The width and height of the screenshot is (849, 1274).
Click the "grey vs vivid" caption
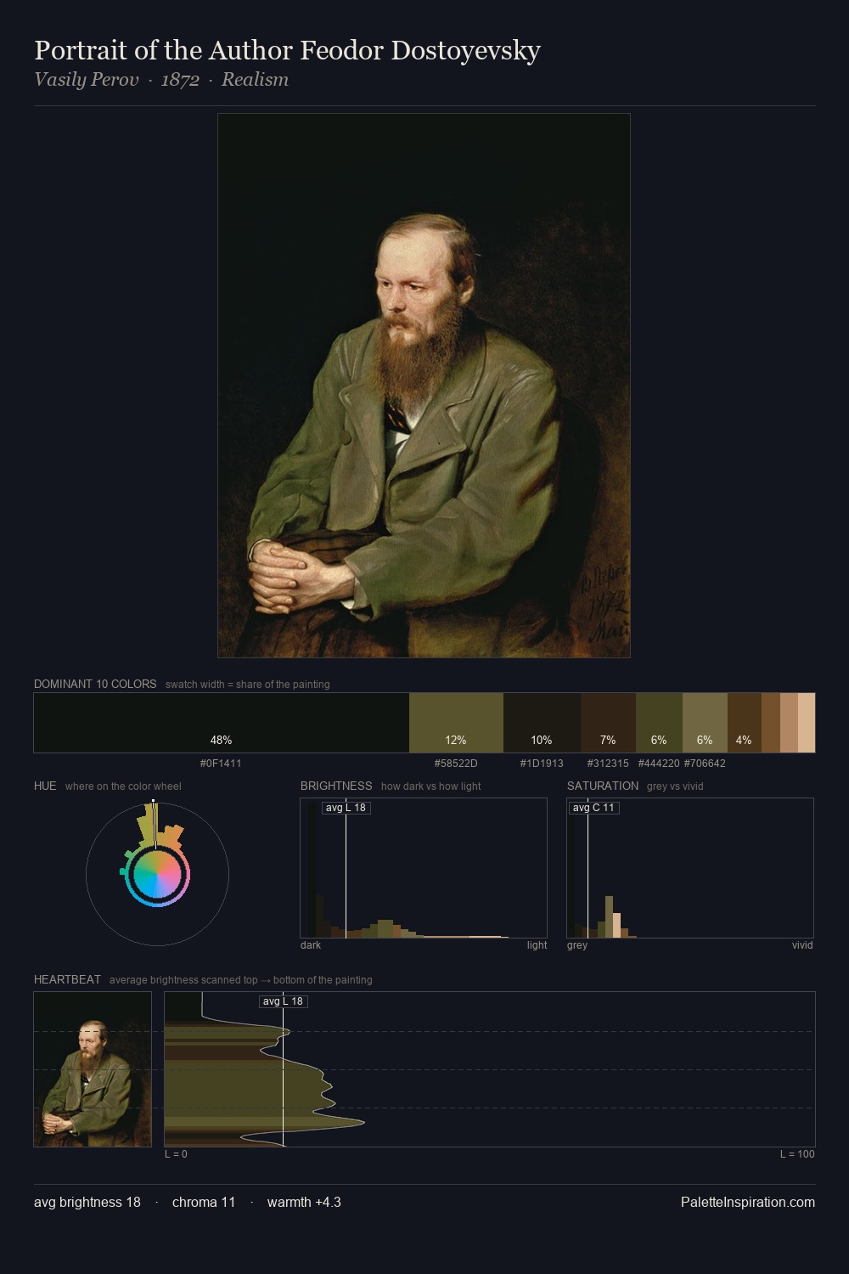coord(675,786)
